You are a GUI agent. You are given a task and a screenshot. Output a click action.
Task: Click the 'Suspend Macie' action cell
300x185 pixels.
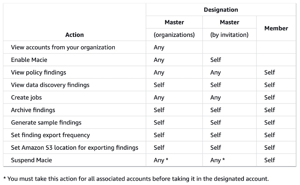click(32, 160)
